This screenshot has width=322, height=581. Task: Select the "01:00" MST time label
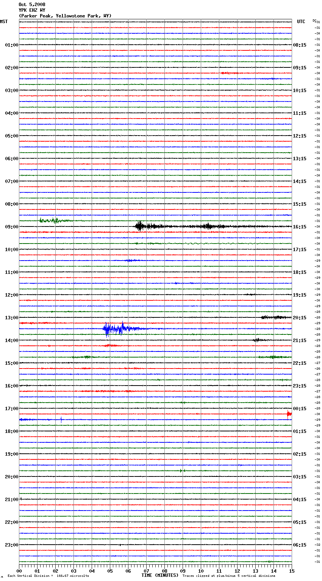coord(12,45)
